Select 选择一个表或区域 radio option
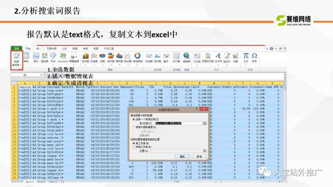The width and height of the screenshot is (333, 187). coord(134,119)
